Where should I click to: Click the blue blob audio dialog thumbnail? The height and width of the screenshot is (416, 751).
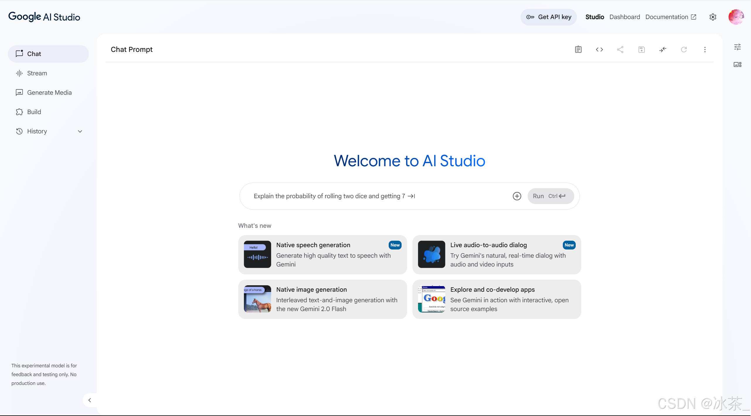(431, 254)
